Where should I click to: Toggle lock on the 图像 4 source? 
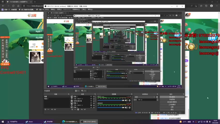[94, 103]
